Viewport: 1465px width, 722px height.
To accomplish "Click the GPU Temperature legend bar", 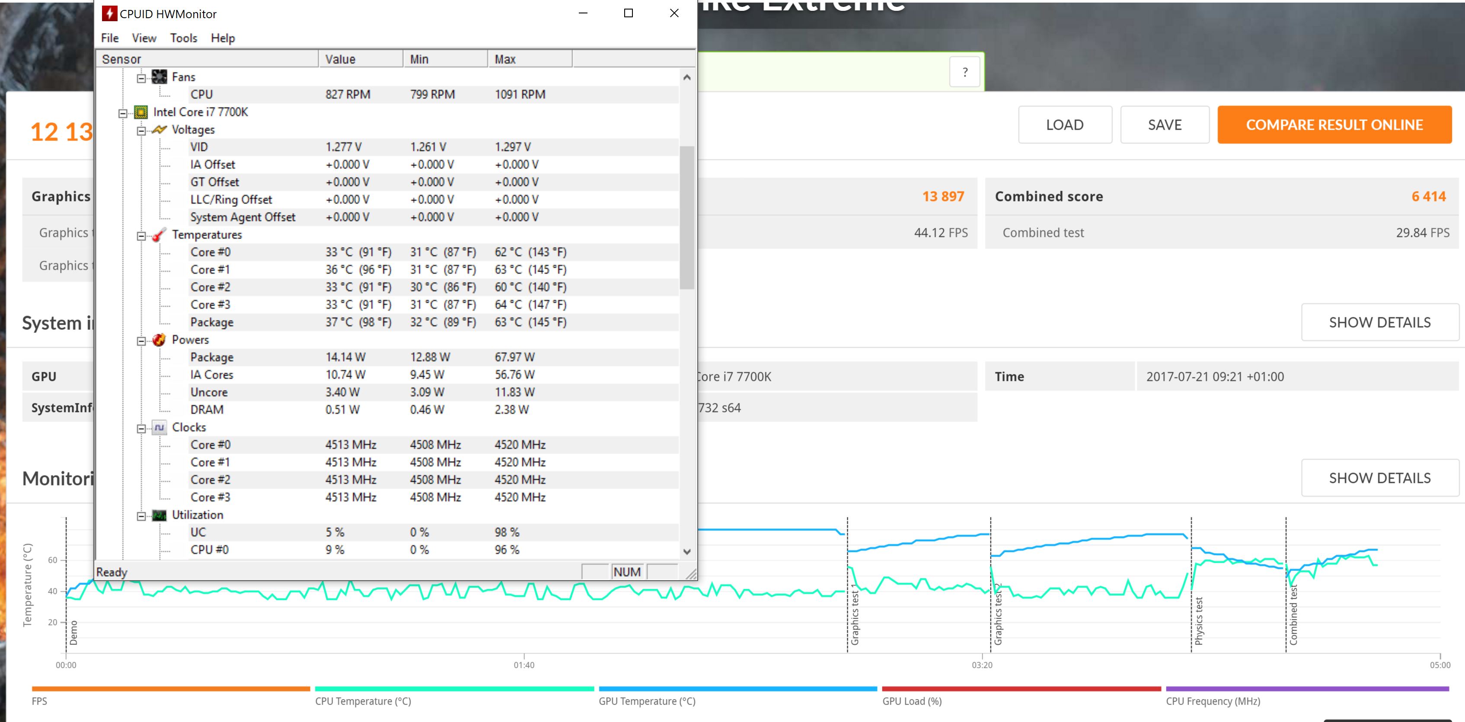I will click(x=737, y=688).
